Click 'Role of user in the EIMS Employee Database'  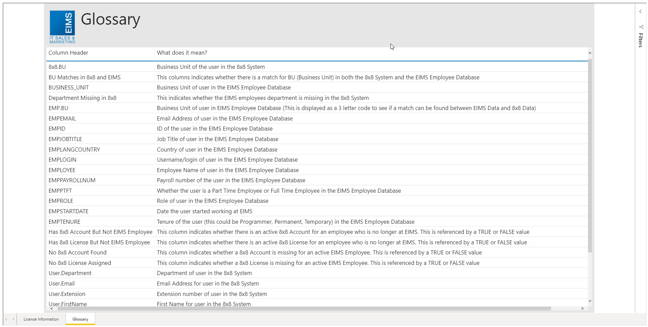pyautogui.click(x=213, y=201)
